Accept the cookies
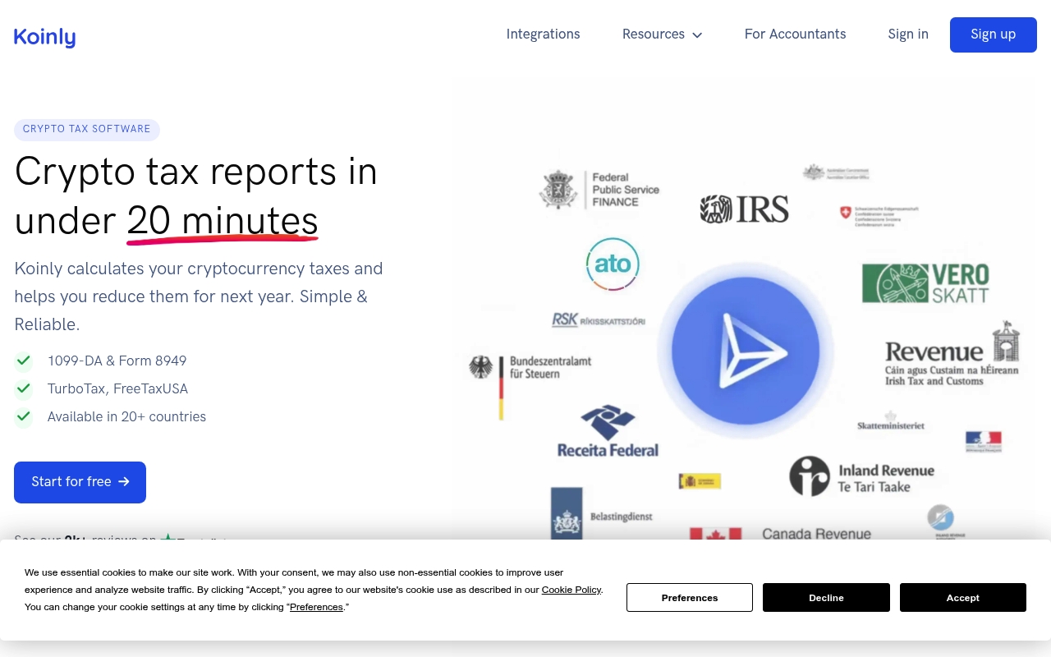The width and height of the screenshot is (1051, 657). tap(962, 598)
